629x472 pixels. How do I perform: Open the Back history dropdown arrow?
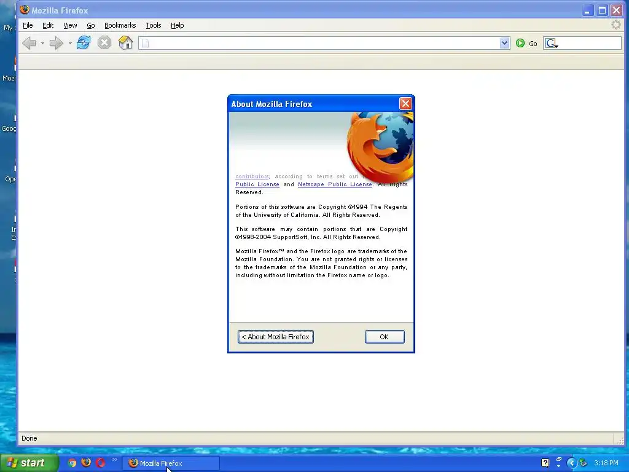42,43
